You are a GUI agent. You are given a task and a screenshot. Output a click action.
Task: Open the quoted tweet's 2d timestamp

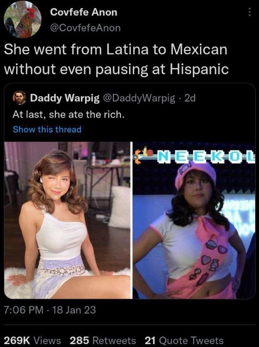click(x=190, y=98)
